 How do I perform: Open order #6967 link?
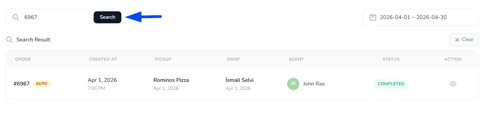tap(22, 84)
